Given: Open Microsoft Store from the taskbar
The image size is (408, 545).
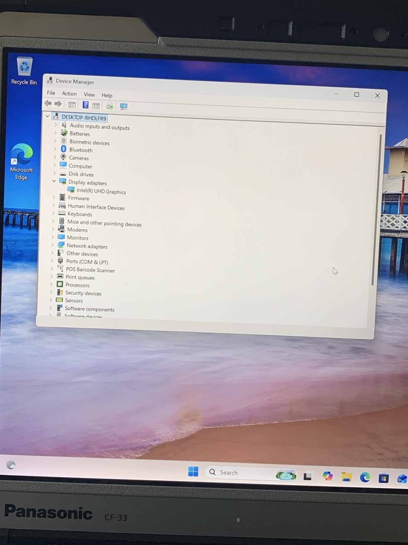Looking at the screenshot, I should point(384,478).
